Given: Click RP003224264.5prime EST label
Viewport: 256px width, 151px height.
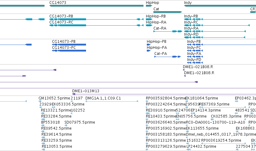Looking at the screenshot, I should click(x=166, y=104).
